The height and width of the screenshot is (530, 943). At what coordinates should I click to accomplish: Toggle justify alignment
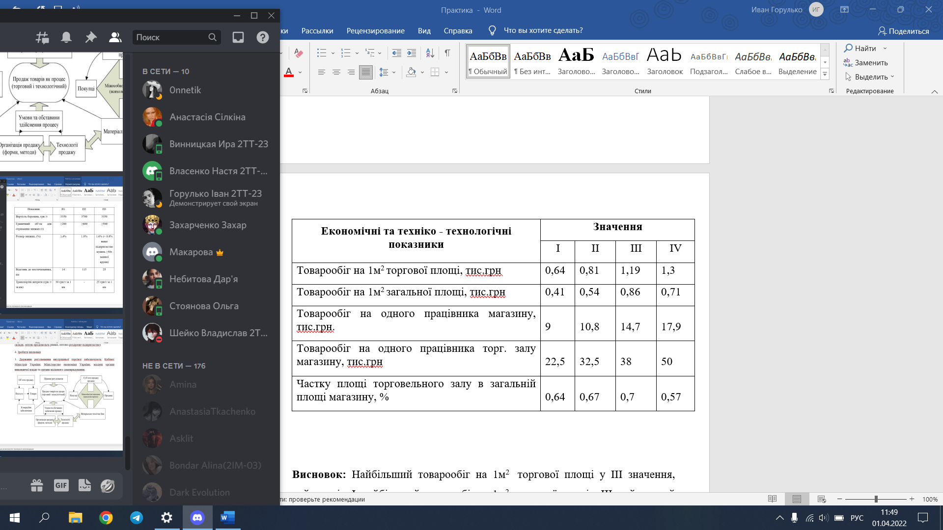366,72
